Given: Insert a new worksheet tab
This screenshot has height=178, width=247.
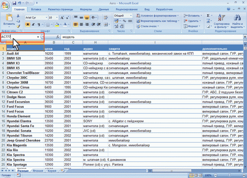Looking at the screenshot, I should 63,171.
